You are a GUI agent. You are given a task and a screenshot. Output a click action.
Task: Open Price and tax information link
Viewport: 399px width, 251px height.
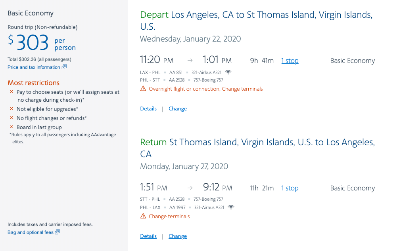point(34,67)
